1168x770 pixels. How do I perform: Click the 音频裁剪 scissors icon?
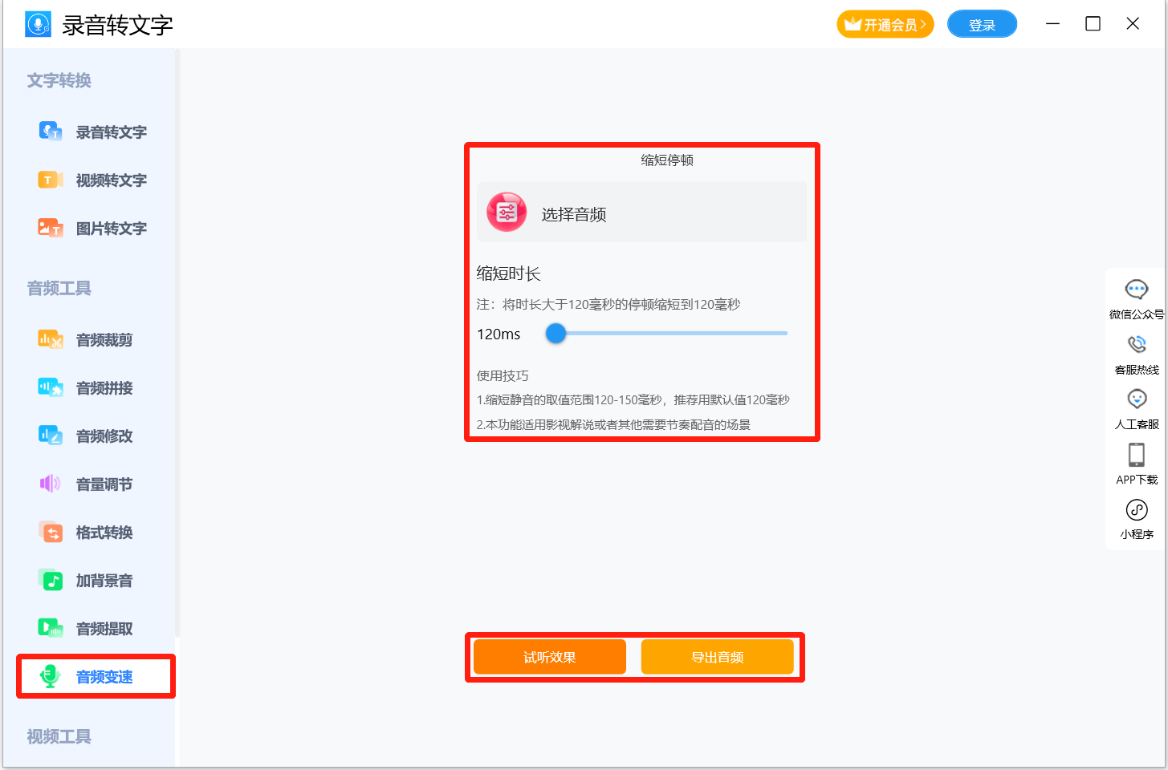tap(51, 339)
